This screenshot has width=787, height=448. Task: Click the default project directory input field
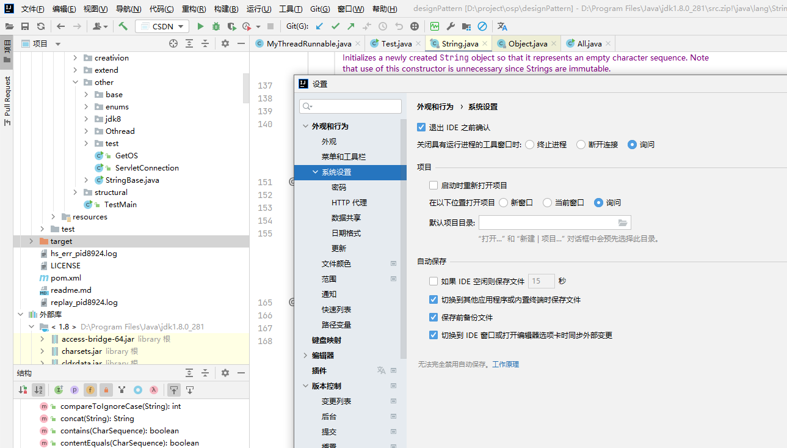tap(555, 222)
